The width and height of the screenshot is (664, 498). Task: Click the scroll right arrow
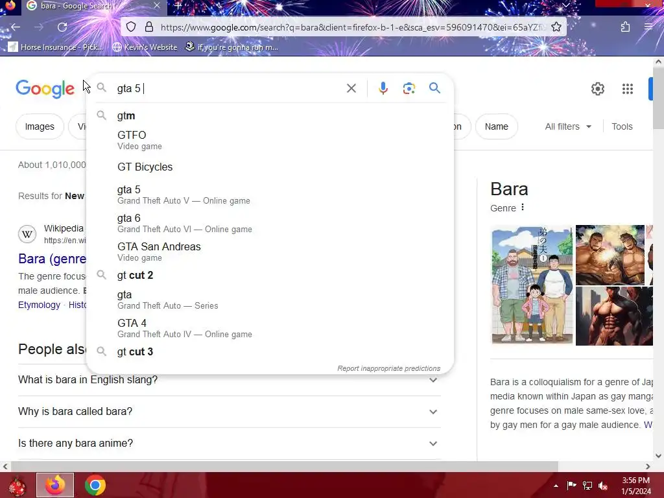coord(648,466)
